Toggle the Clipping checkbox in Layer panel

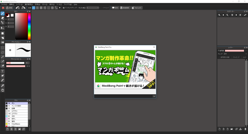click(x=232, y=57)
